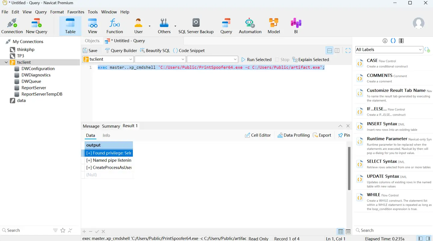Screen dimensions: 433x241
Task: Switch to side-by-side editor and result layout
Action: point(337,51)
